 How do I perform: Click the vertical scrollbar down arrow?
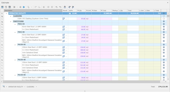point(168,79)
